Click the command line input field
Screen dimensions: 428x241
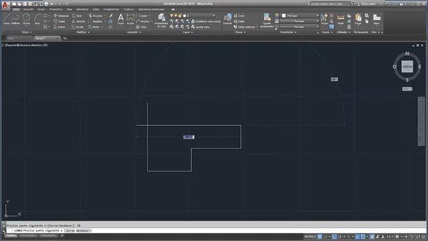[x=215, y=230]
